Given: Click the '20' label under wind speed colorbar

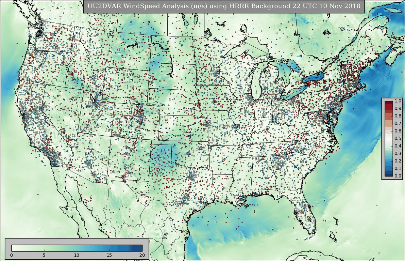Looking at the screenshot, I should (x=142, y=255).
